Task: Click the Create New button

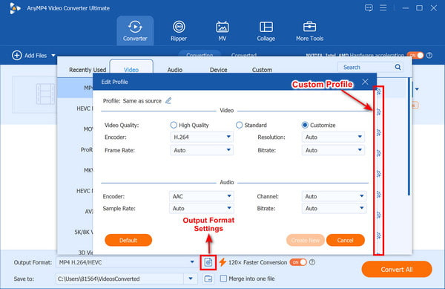Action: click(306, 240)
